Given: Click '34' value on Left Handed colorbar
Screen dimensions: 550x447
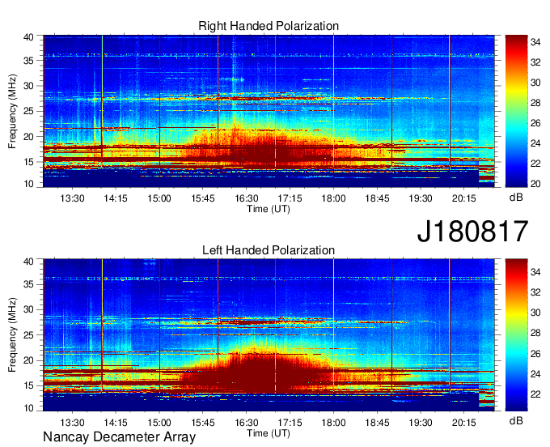Looking at the screenshot, I should [535, 272].
